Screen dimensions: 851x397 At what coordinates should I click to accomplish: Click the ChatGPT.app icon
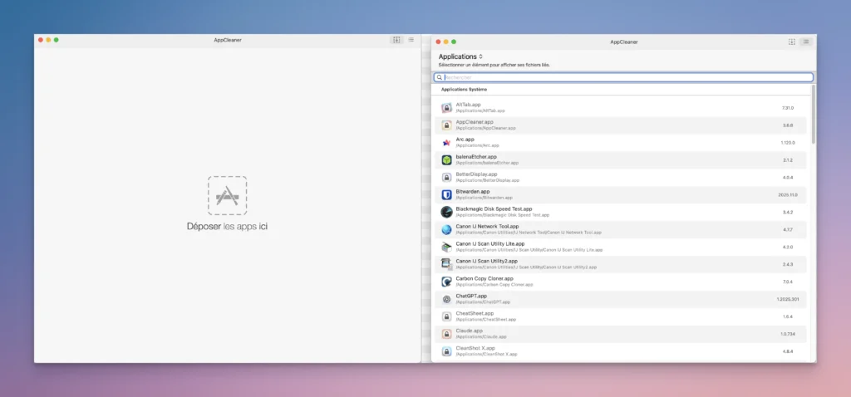click(x=446, y=299)
